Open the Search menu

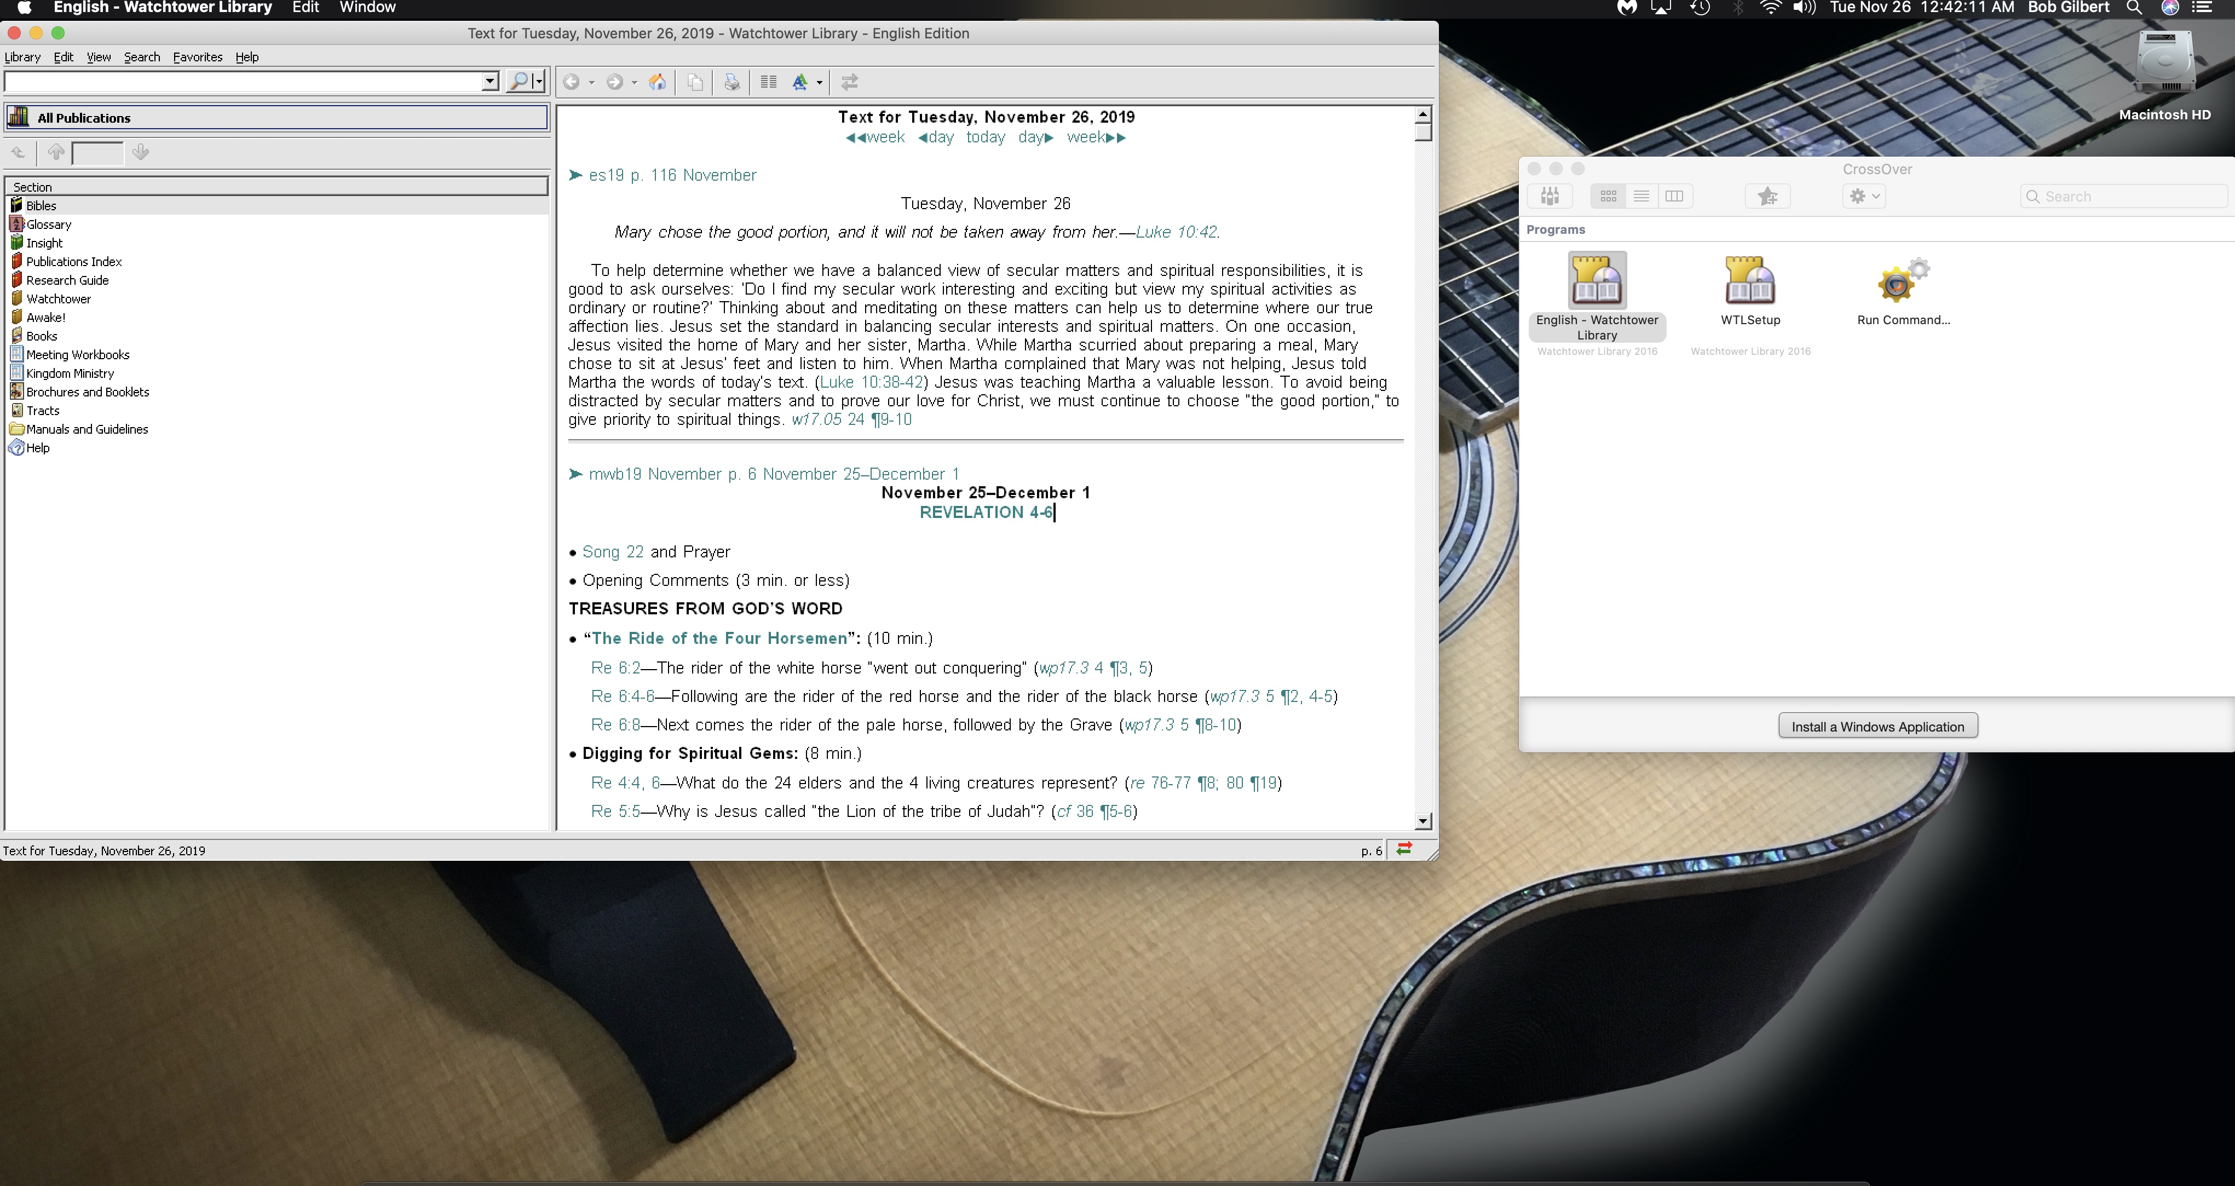pyautogui.click(x=141, y=56)
